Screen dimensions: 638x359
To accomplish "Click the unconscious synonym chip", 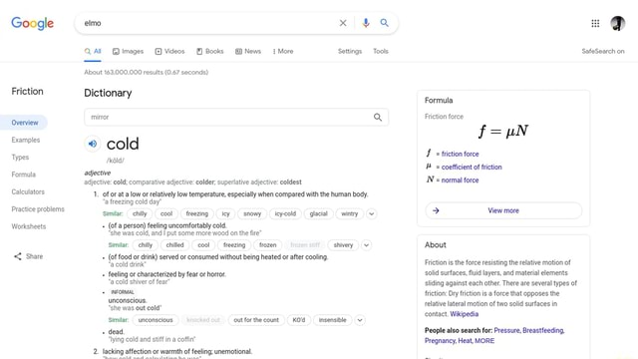I will coord(156,320).
